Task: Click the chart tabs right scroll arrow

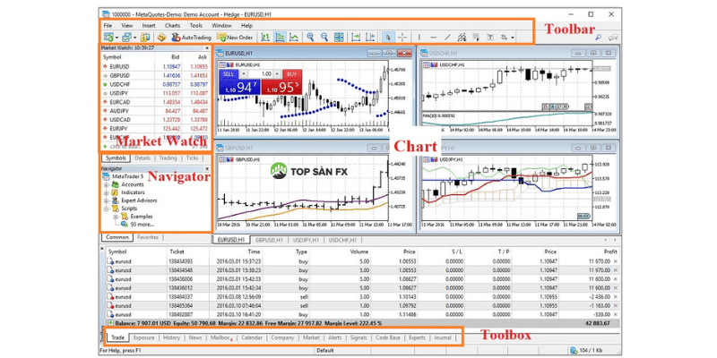Action: pos(616,240)
